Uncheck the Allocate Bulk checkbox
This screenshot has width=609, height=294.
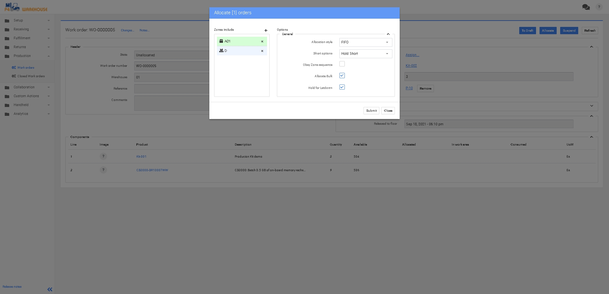point(342,76)
